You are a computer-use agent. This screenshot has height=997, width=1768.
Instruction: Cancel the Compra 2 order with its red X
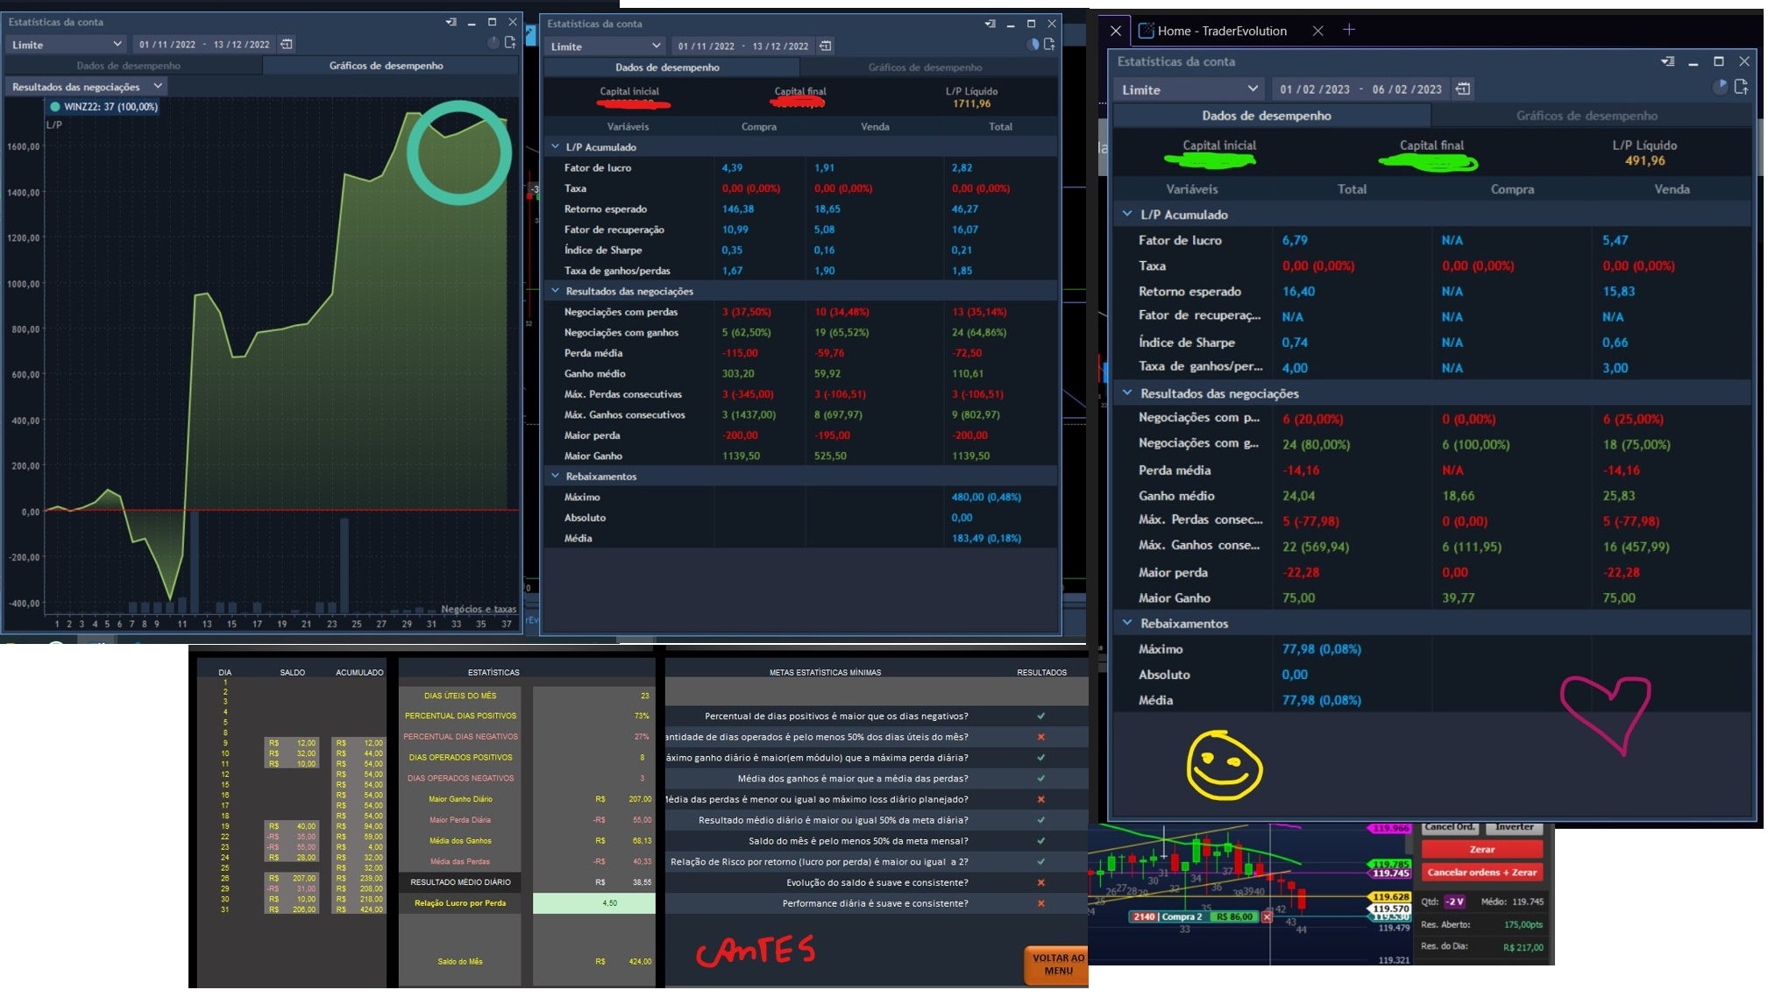click(x=1267, y=916)
